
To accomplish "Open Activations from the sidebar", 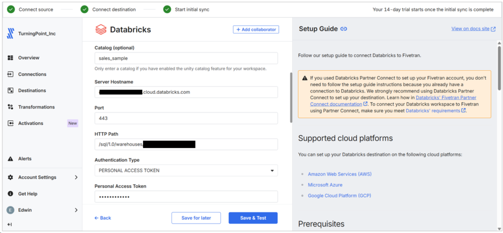I will (30, 123).
